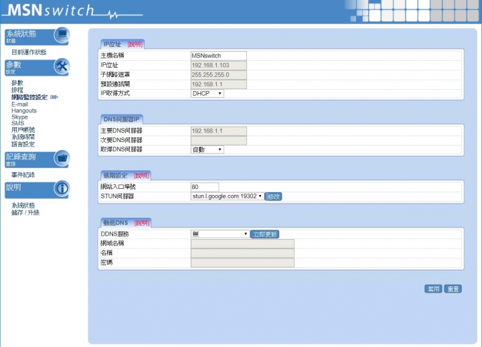The width and height of the screenshot is (482, 347).
Task: Open the 事件記錄 event log link
Action: click(x=23, y=175)
